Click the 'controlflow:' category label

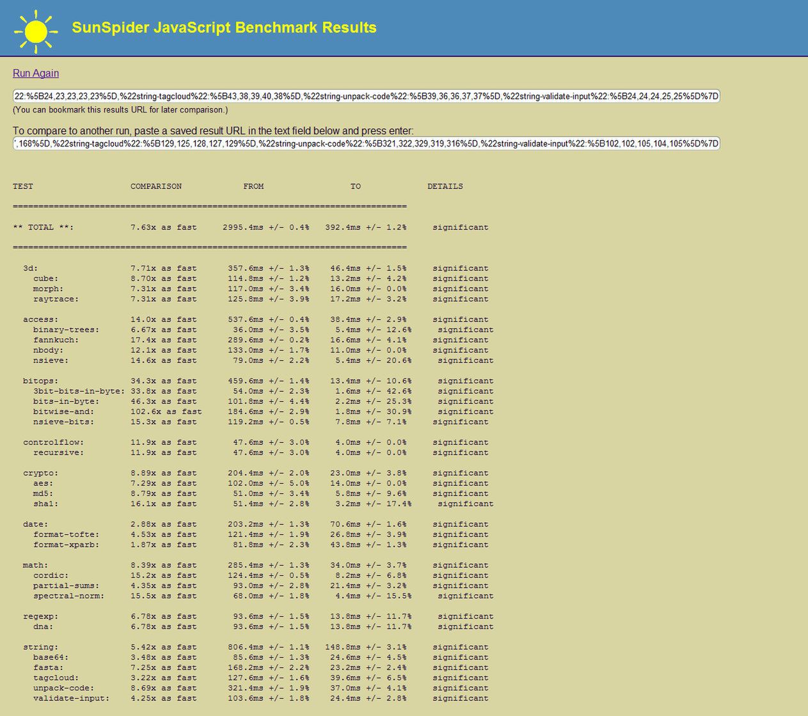[54, 443]
